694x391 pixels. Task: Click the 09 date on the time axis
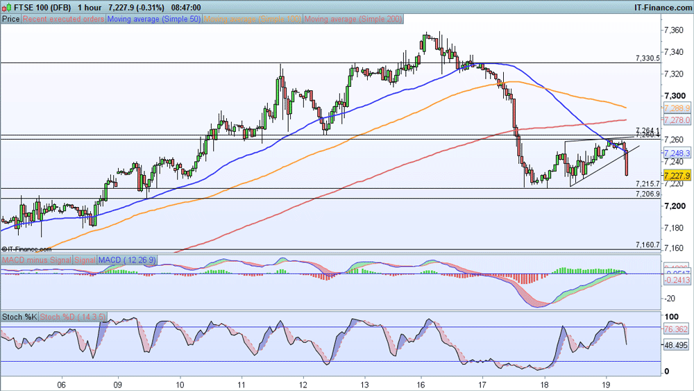(118, 385)
